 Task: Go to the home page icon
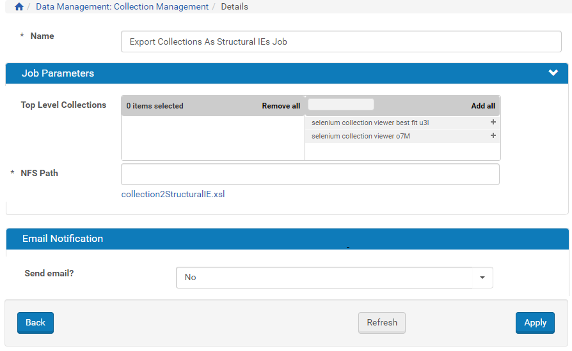pyautogui.click(x=19, y=7)
